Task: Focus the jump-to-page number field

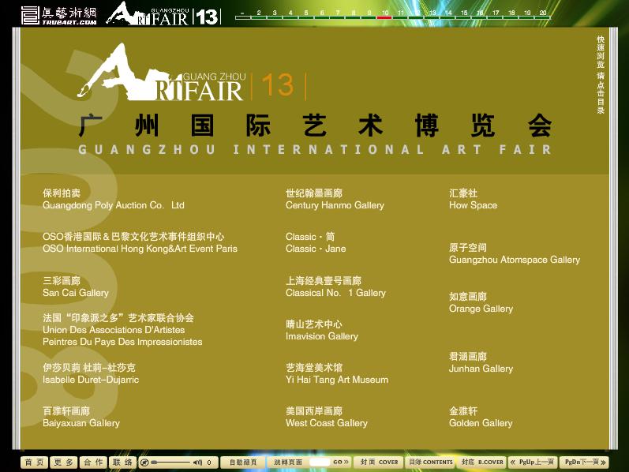Action: [320, 462]
